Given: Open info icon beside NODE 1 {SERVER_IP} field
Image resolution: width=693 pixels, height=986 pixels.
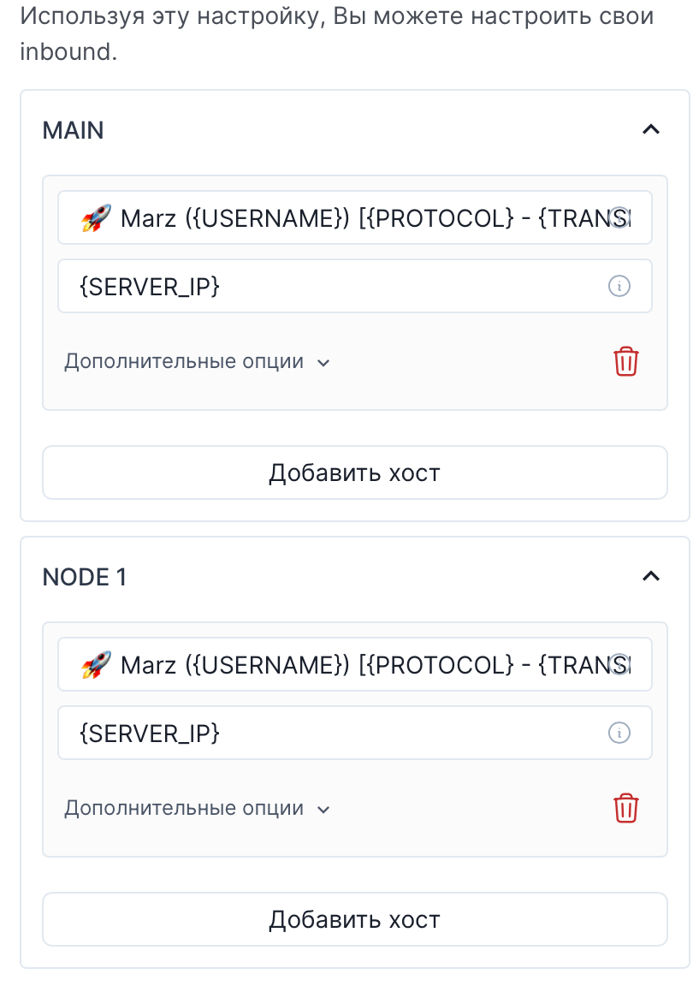Looking at the screenshot, I should coord(619,733).
